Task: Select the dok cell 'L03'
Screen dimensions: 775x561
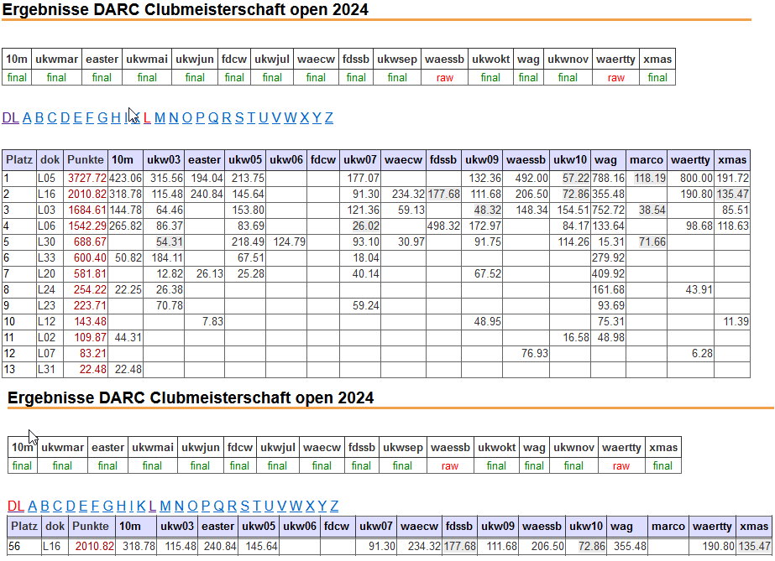Action: (x=50, y=210)
